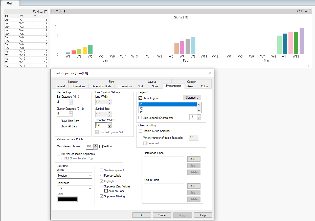Image resolution: width=315 pixels, height=221 pixels.
Task: Select highlighted F1 in legend list
Action: pos(168,104)
